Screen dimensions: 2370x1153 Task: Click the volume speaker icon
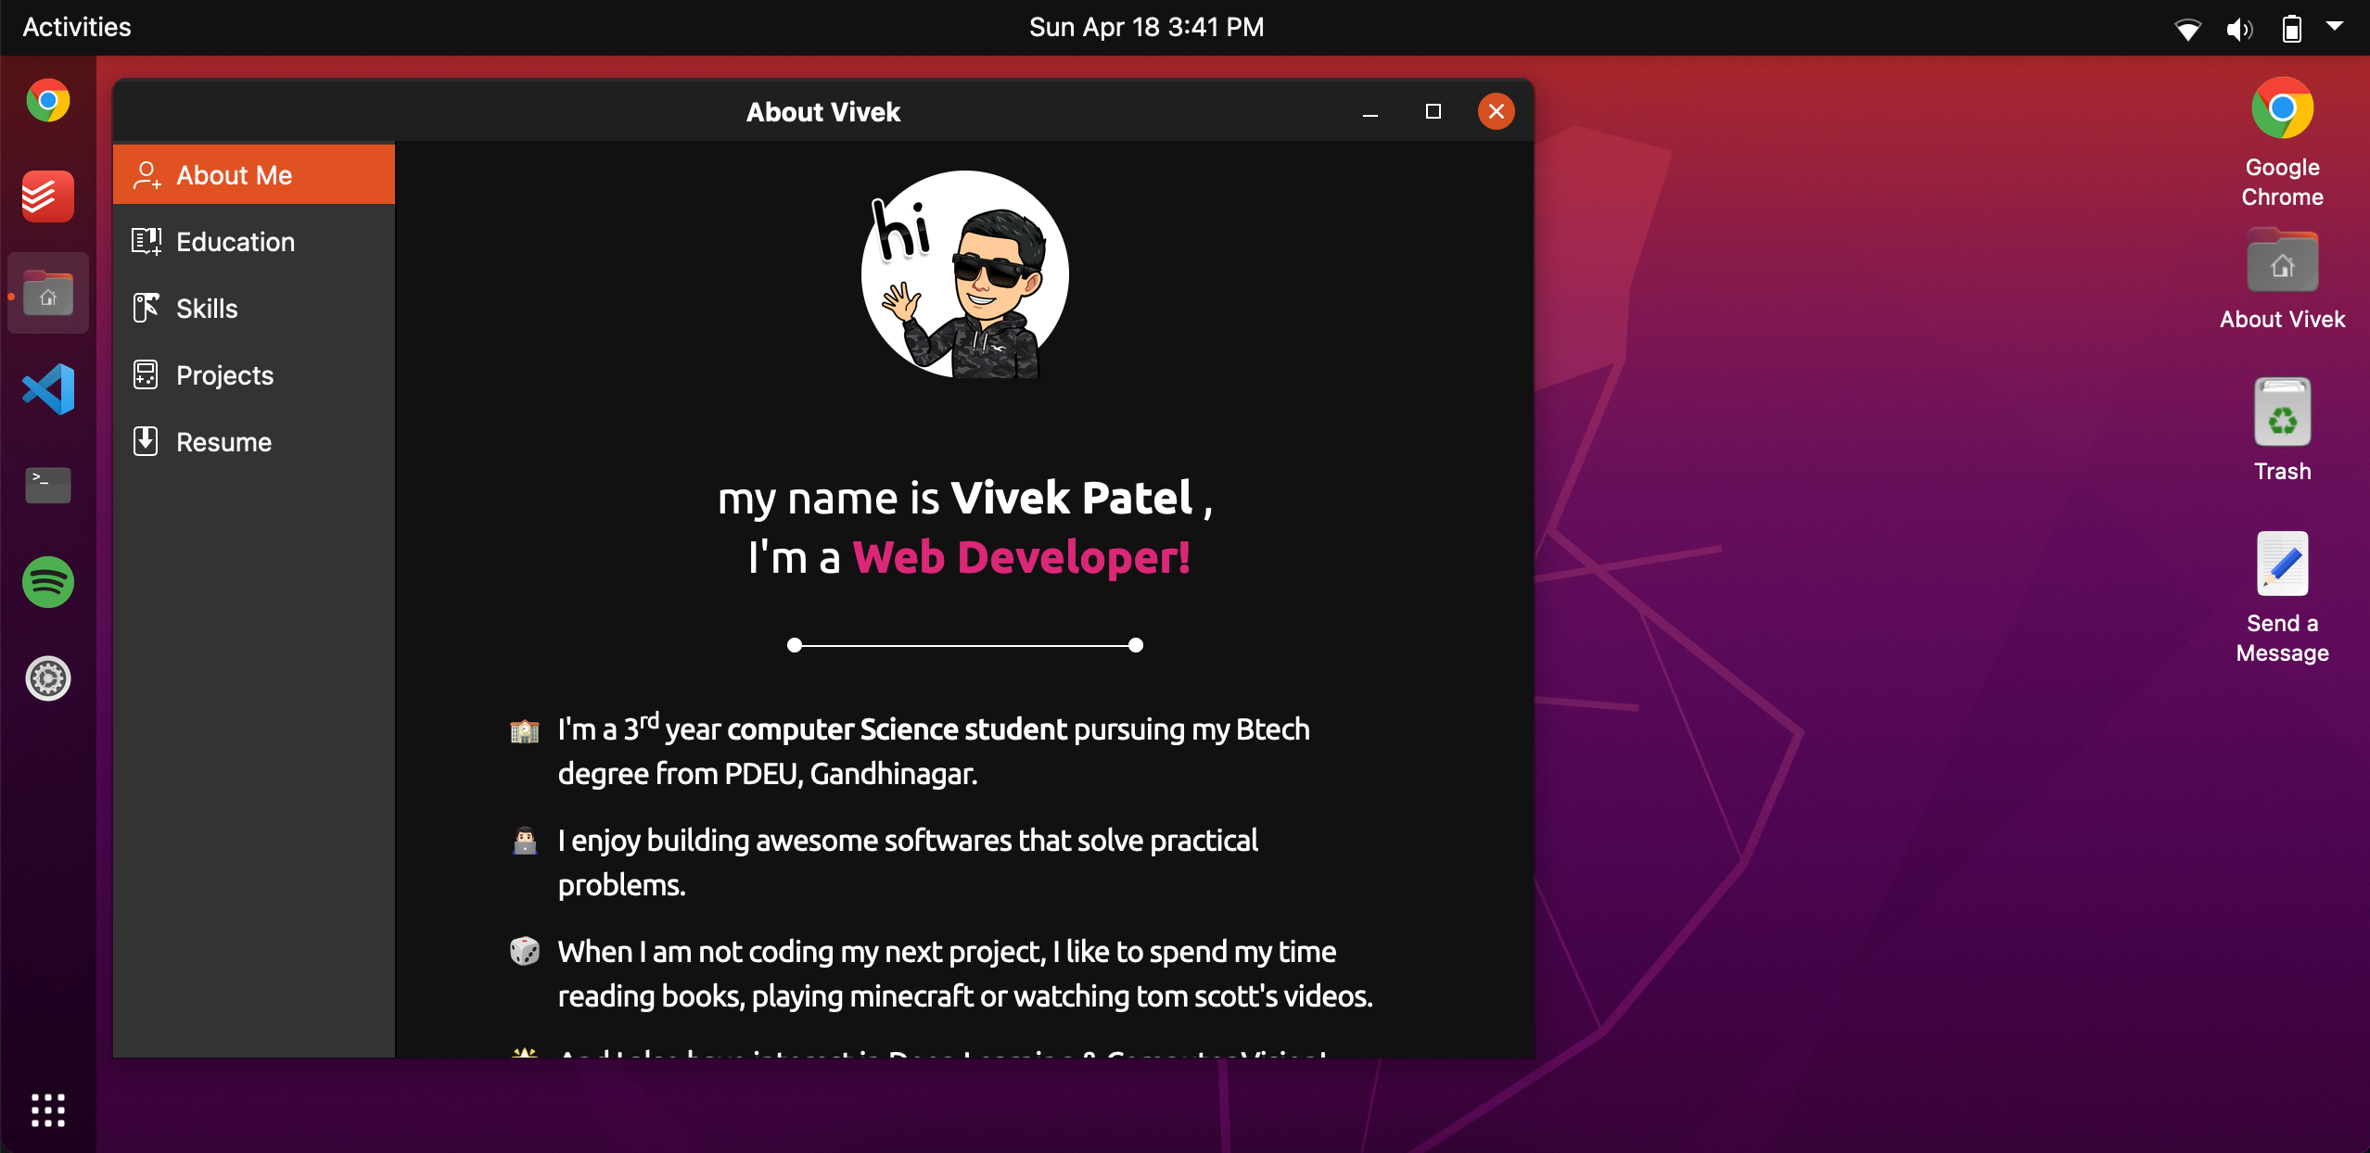(2239, 29)
